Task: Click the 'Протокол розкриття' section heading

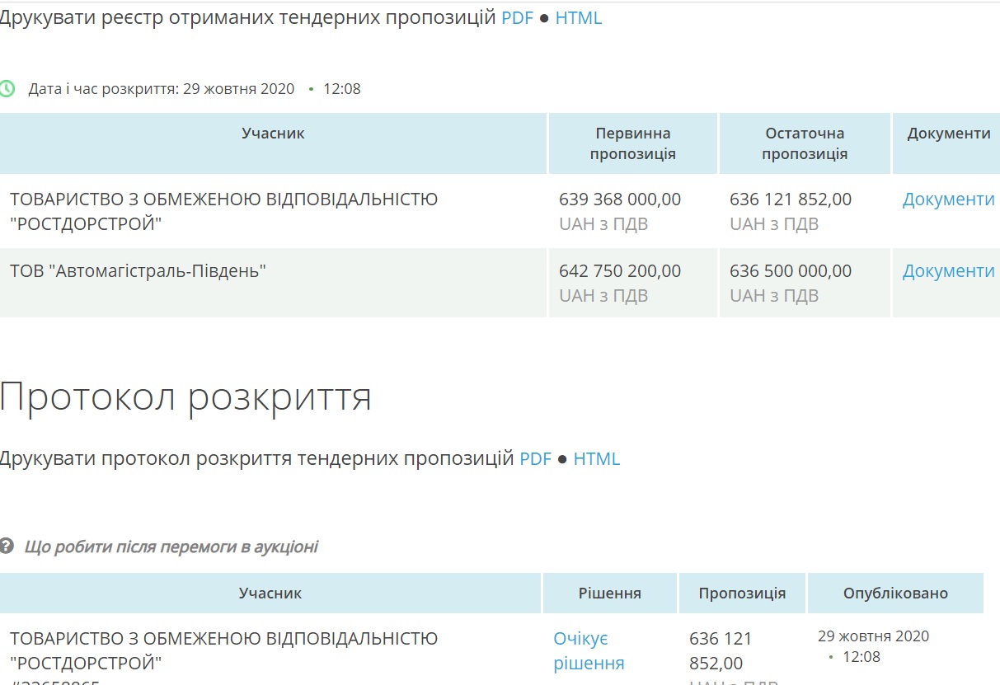Action: (185, 397)
